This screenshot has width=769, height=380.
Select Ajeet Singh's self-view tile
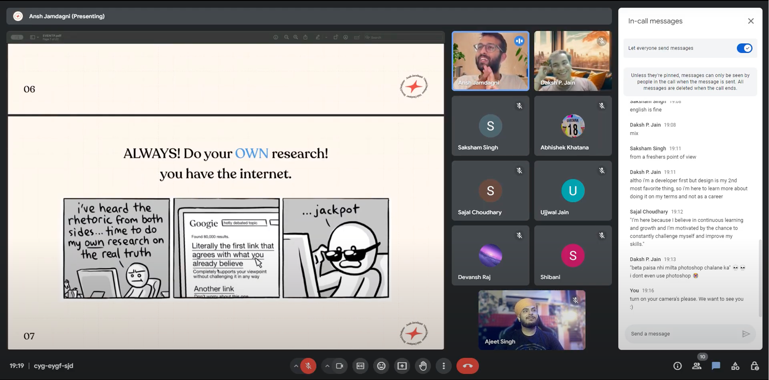[532, 320]
